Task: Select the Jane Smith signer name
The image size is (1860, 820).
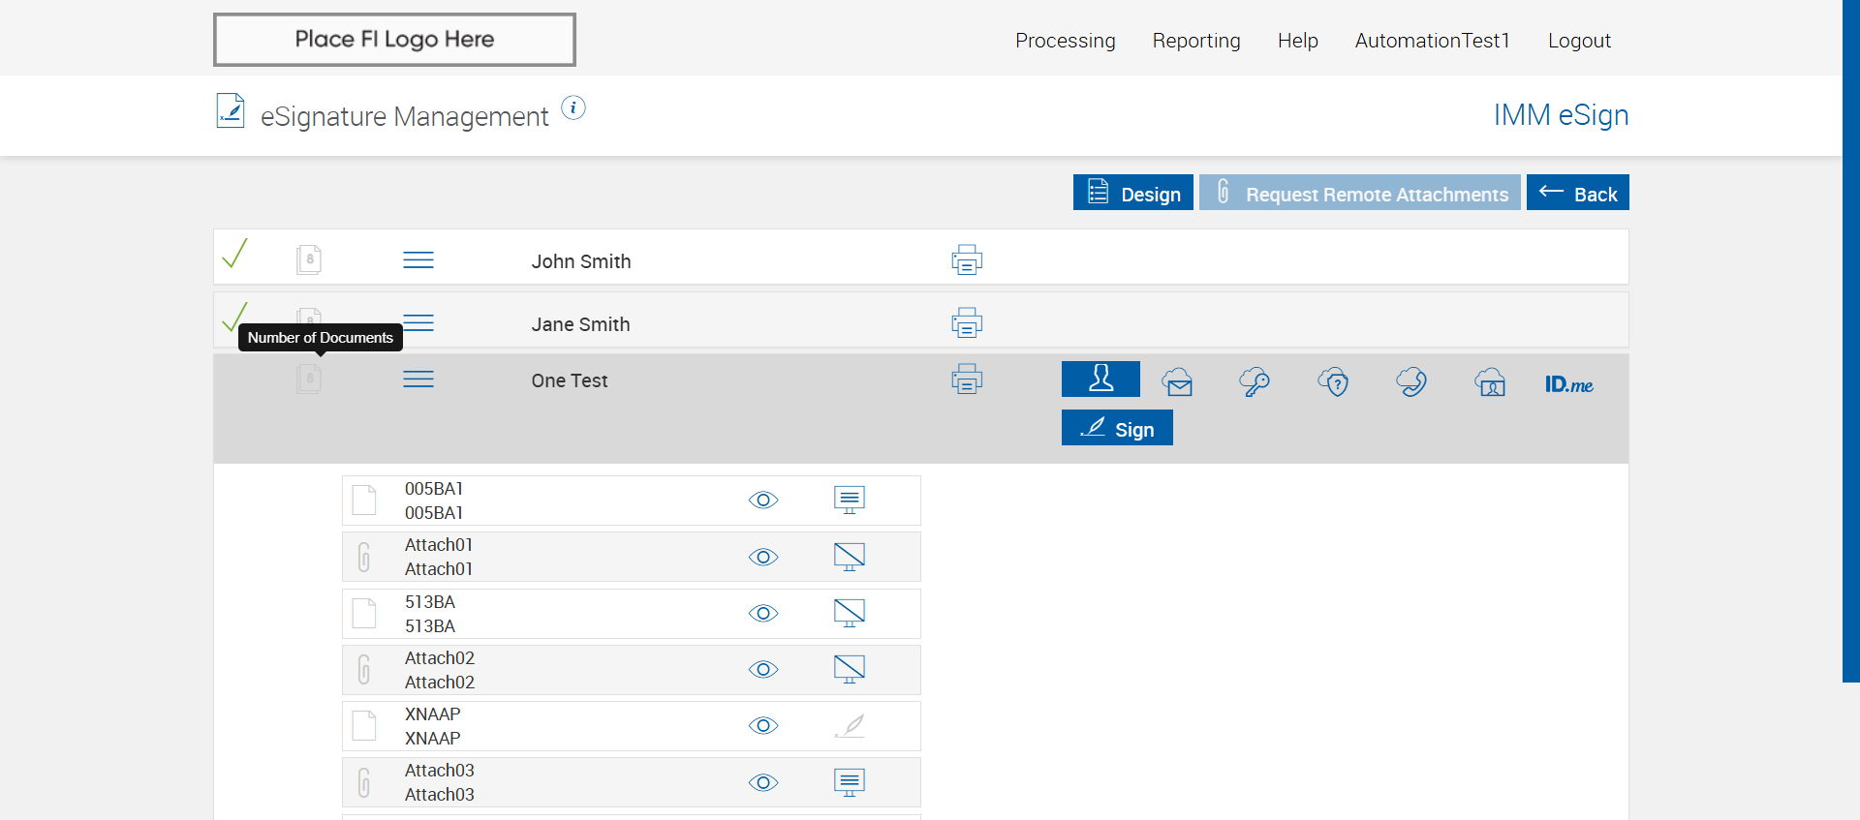Action: [580, 324]
